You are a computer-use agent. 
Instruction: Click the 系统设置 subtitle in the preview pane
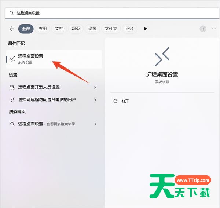pos(162,82)
